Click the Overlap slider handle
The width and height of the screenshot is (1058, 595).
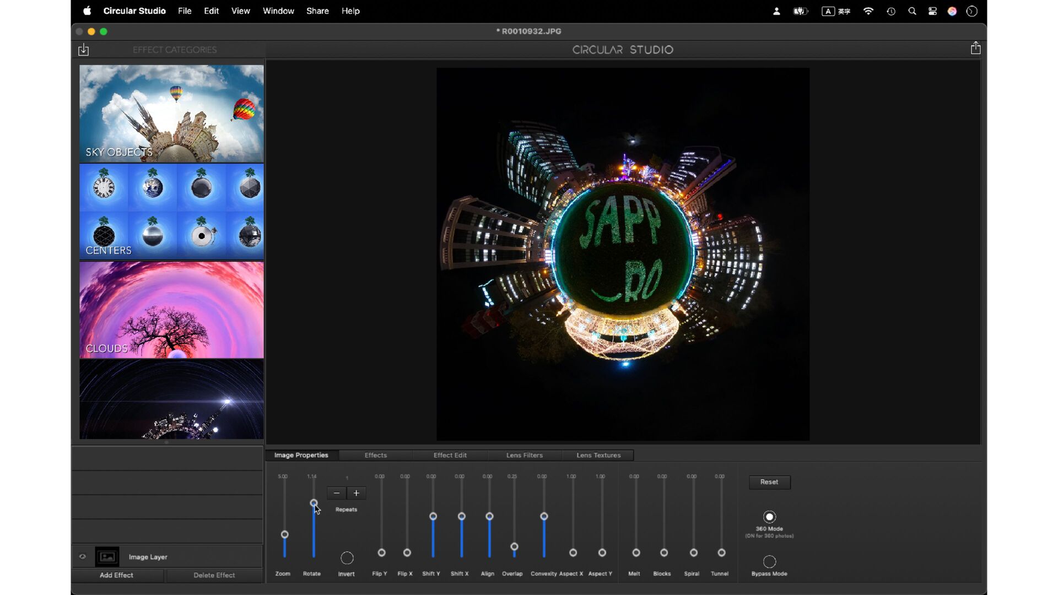coord(514,547)
